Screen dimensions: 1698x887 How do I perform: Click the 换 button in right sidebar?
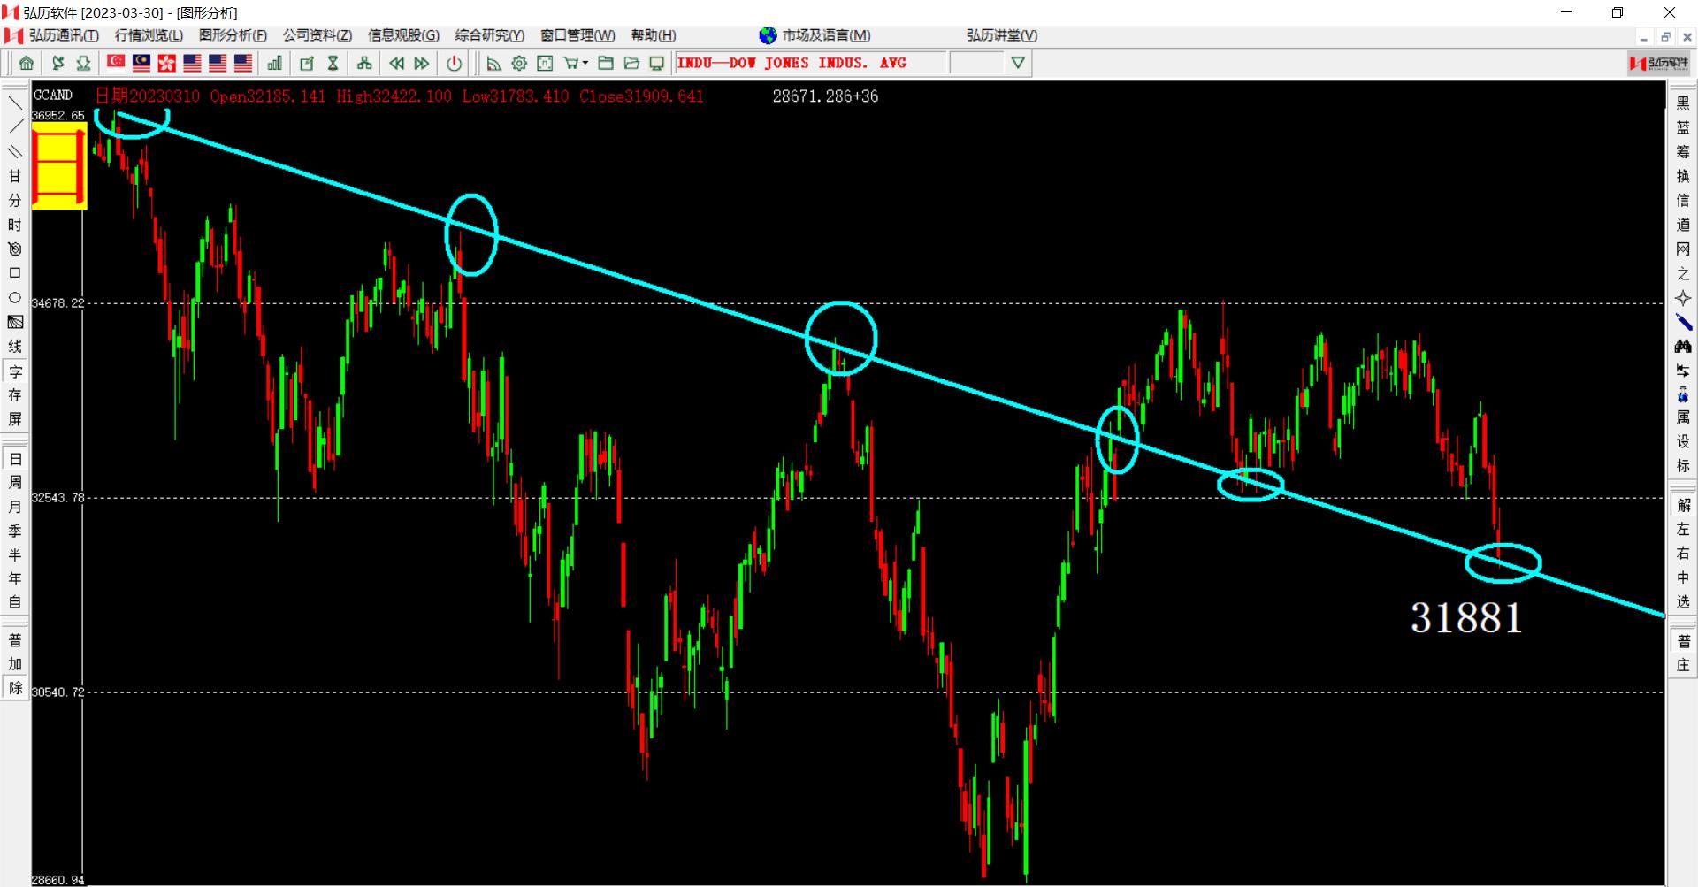(1683, 176)
